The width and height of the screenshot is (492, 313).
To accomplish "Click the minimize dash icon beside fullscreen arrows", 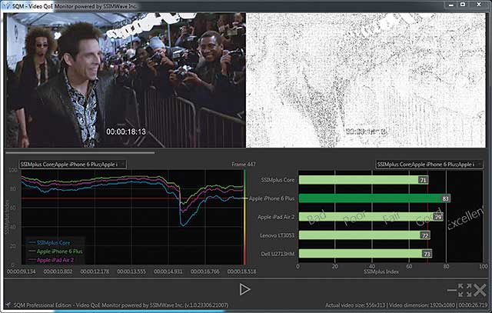I will click(x=451, y=291).
